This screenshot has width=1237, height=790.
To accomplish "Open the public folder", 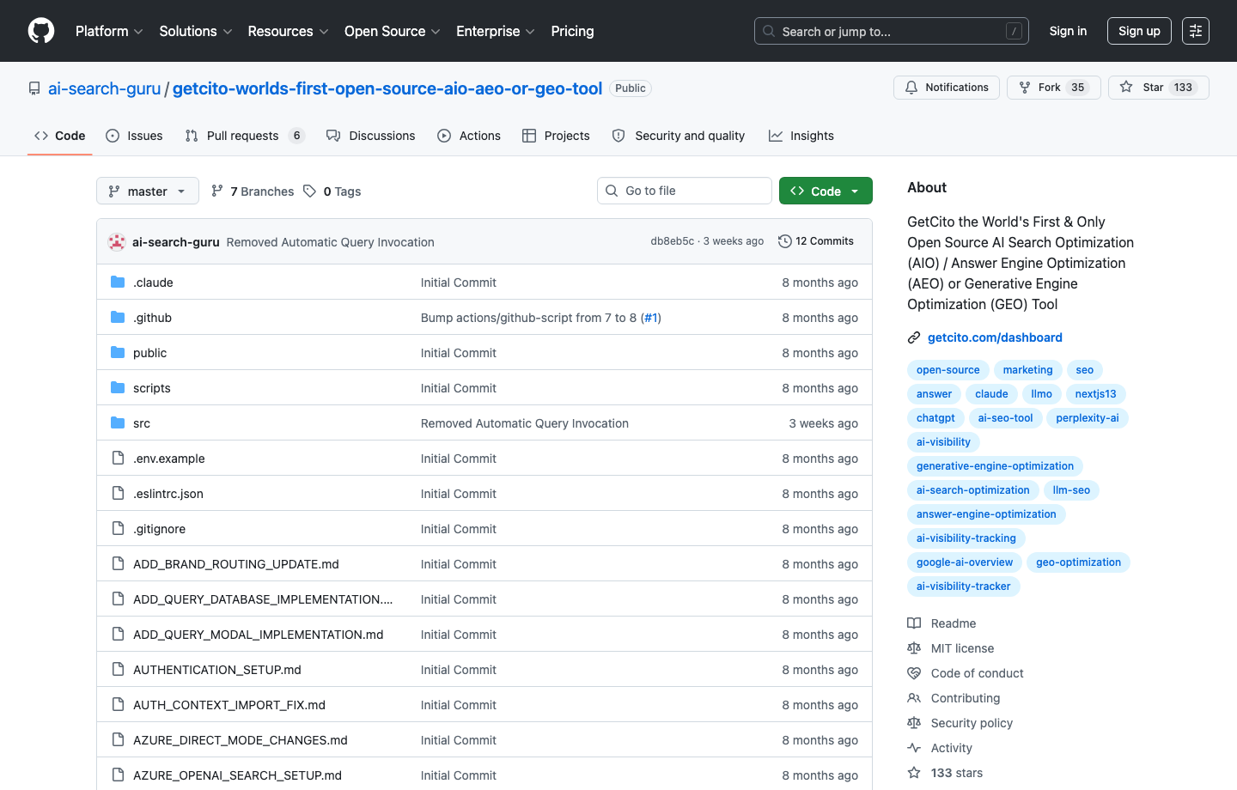I will click(149, 353).
